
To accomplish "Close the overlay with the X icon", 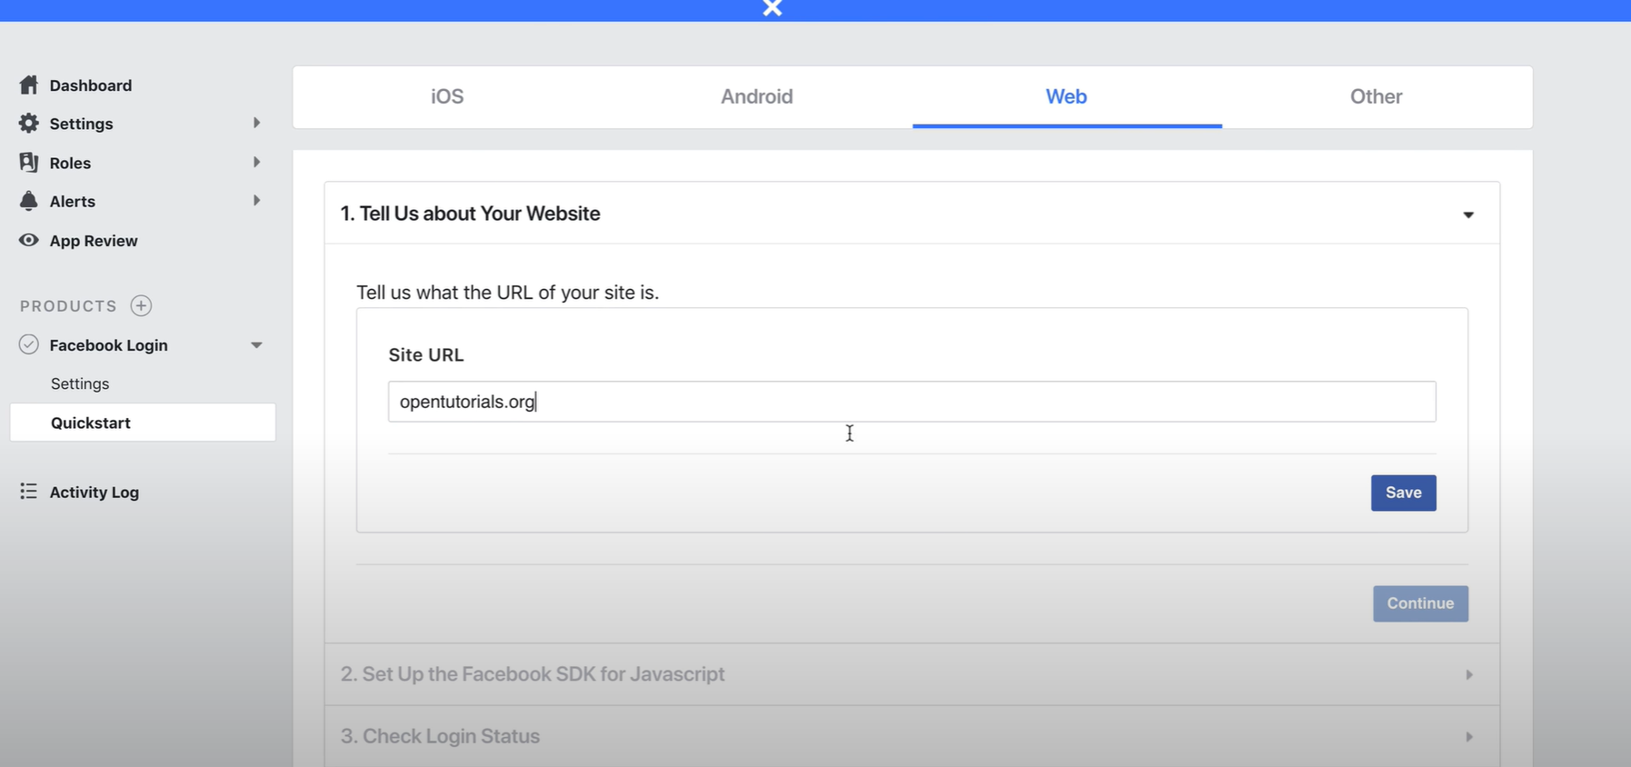I will point(772,8).
